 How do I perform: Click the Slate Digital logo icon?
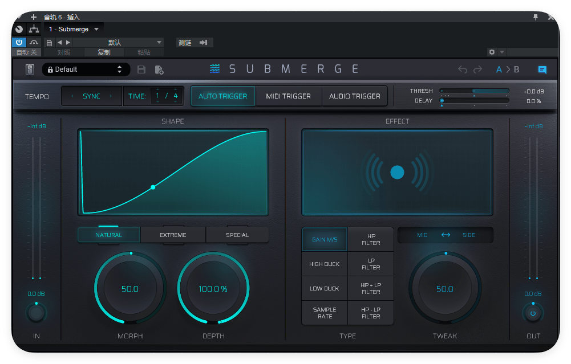coord(30,69)
